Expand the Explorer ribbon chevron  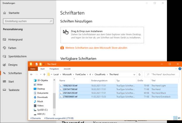pos(176,69)
